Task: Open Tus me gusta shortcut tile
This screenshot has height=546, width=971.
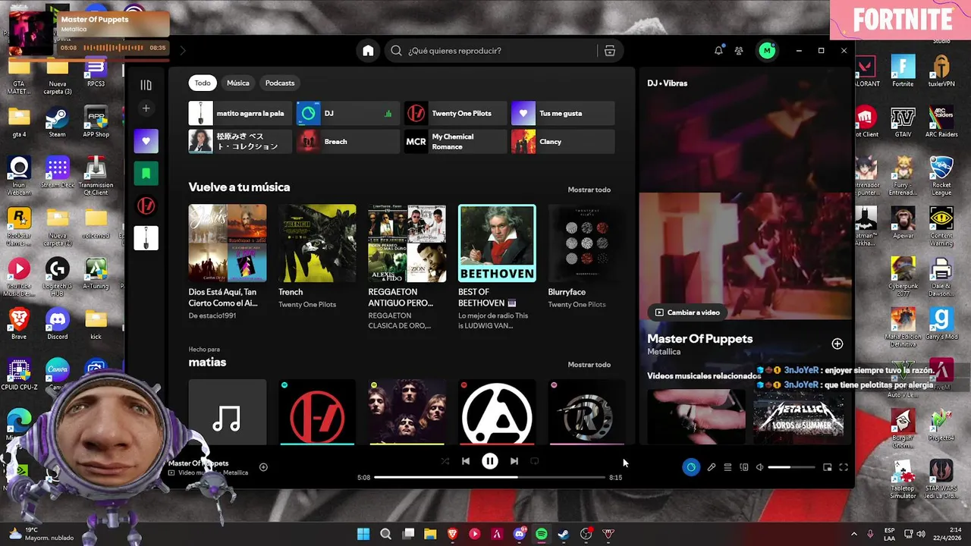Action: pos(562,113)
